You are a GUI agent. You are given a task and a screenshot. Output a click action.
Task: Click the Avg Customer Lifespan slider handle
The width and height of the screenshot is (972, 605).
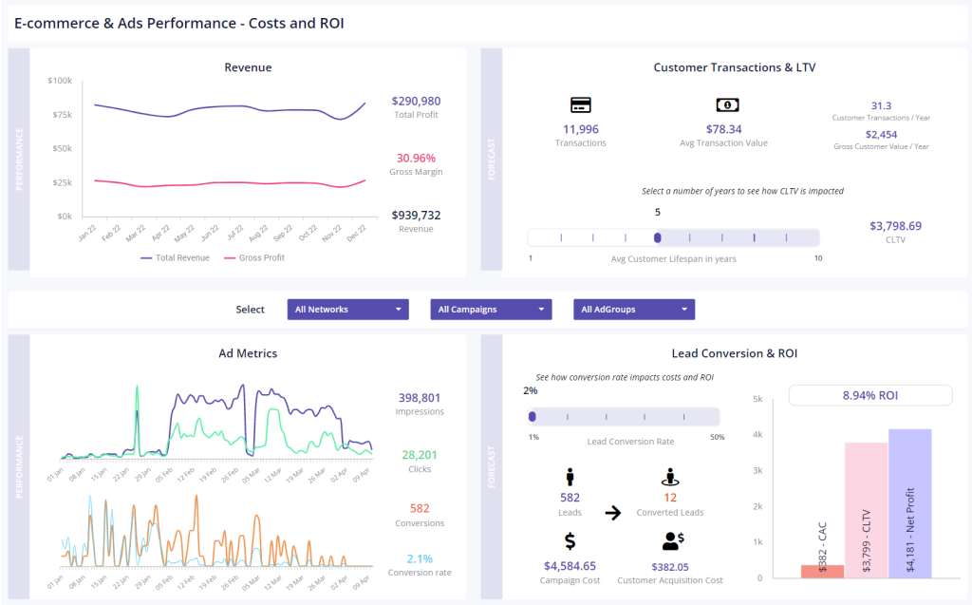[658, 237]
